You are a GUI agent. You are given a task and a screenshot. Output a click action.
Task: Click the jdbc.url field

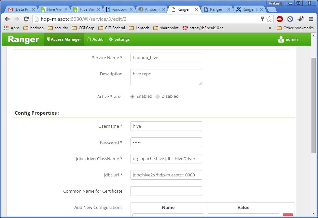166,175
